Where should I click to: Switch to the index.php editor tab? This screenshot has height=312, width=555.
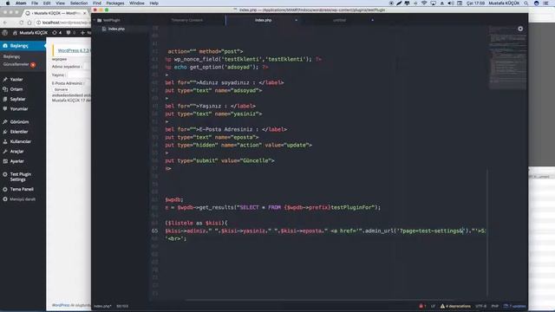click(x=263, y=20)
